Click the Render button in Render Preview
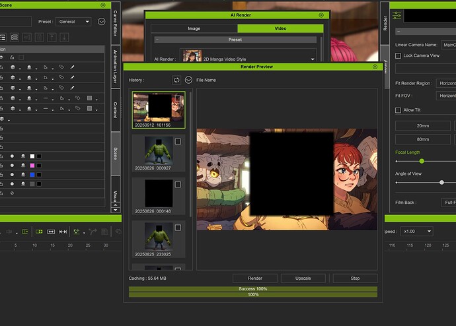 click(x=255, y=278)
